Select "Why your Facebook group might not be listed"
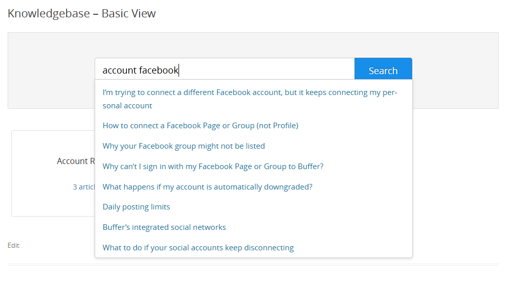The width and height of the screenshot is (511, 282). click(184, 146)
